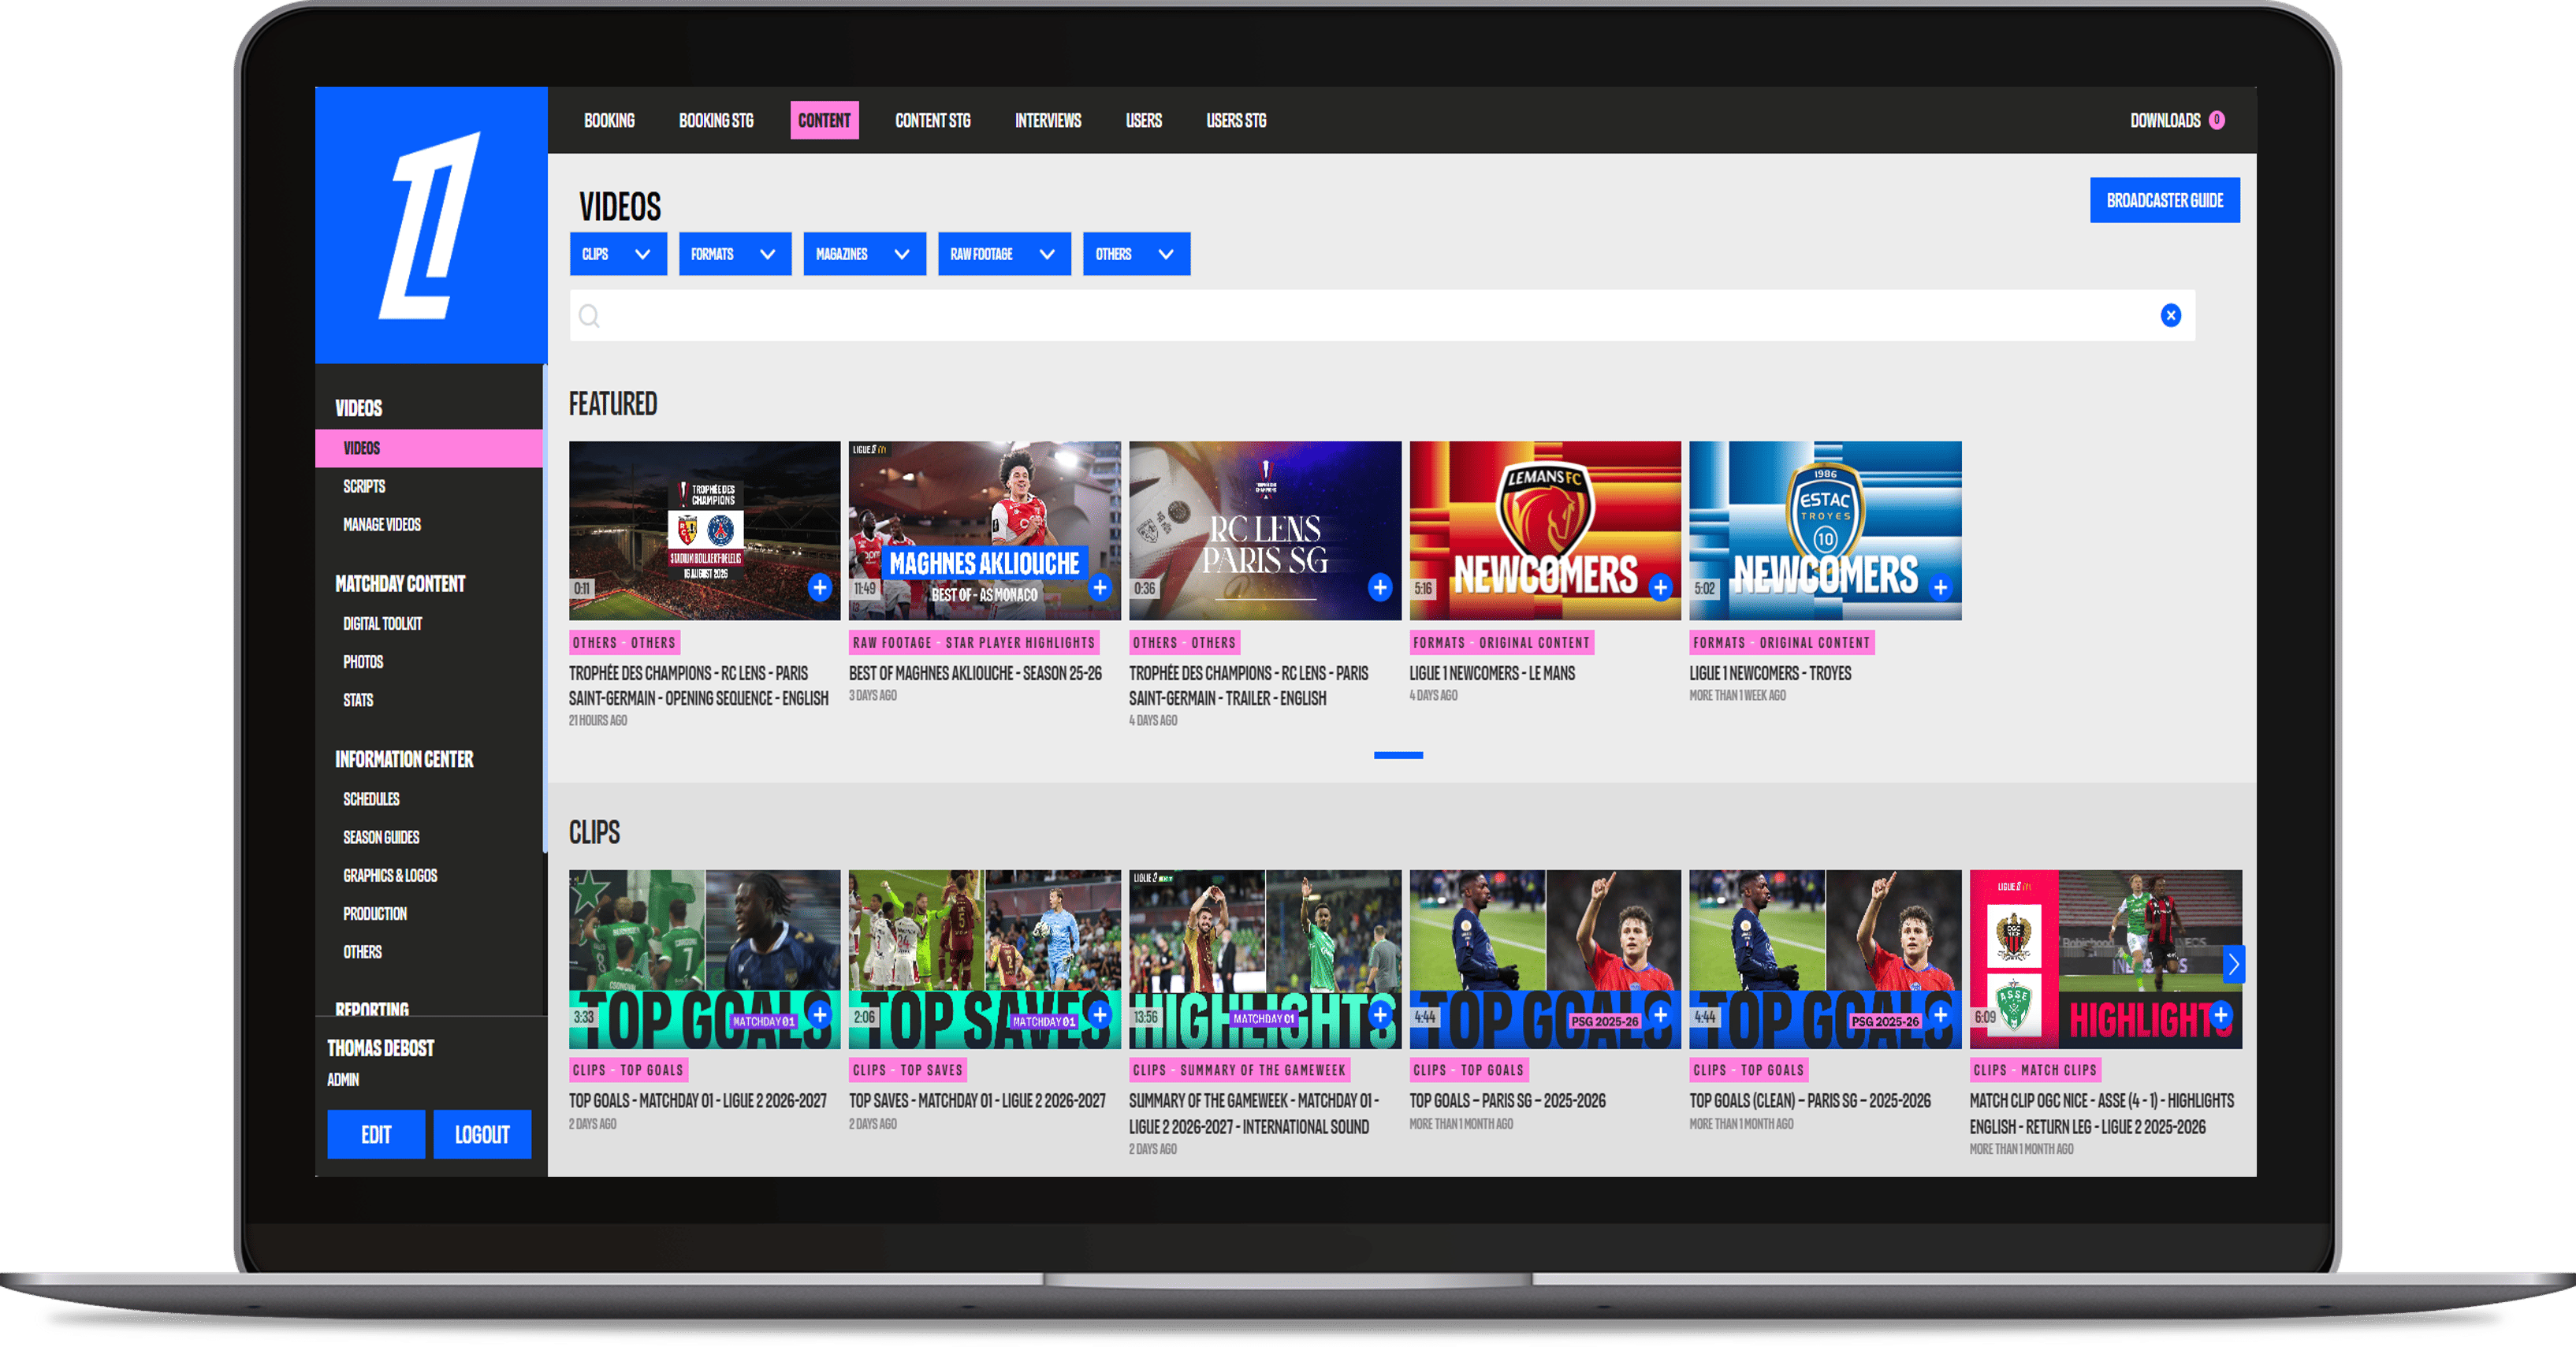Image resolution: width=2576 pixels, height=1347 pixels.
Task: Add Top Goals Matchday 01 clip via plus icon
Action: click(820, 1015)
